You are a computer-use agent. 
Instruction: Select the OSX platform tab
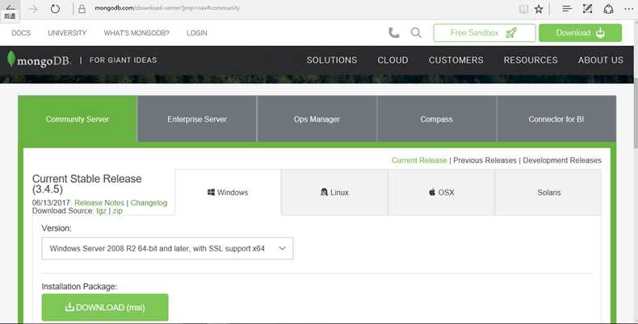442,193
